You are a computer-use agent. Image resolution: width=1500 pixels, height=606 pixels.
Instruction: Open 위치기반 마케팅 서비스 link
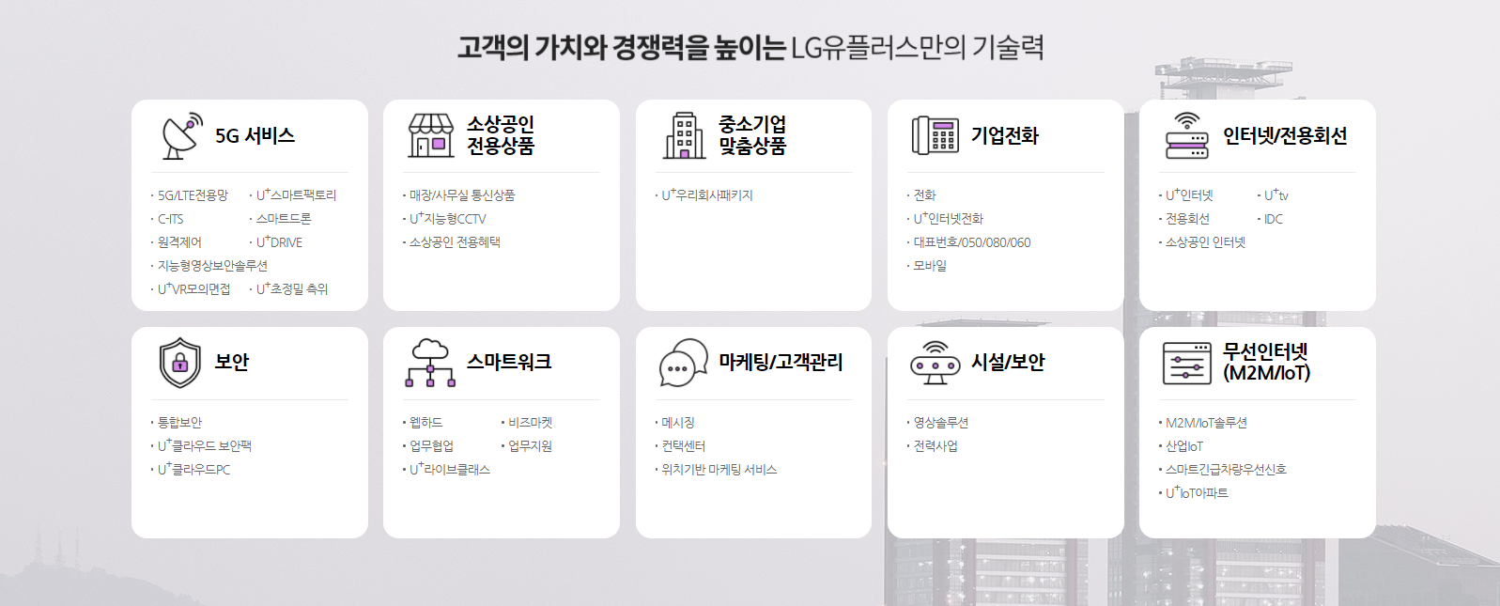pyautogui.click(x=719, y=470)
